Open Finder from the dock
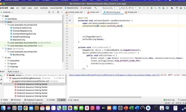 3,108
